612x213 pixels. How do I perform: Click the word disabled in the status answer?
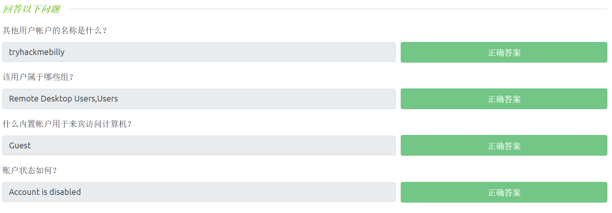click(x=65, y=192)
